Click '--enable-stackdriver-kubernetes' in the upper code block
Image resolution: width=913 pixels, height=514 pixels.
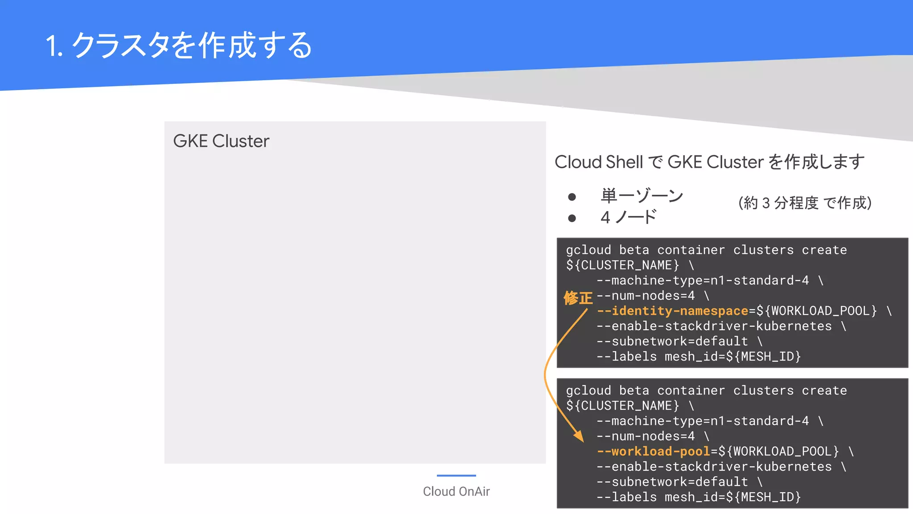coord(714,326)
